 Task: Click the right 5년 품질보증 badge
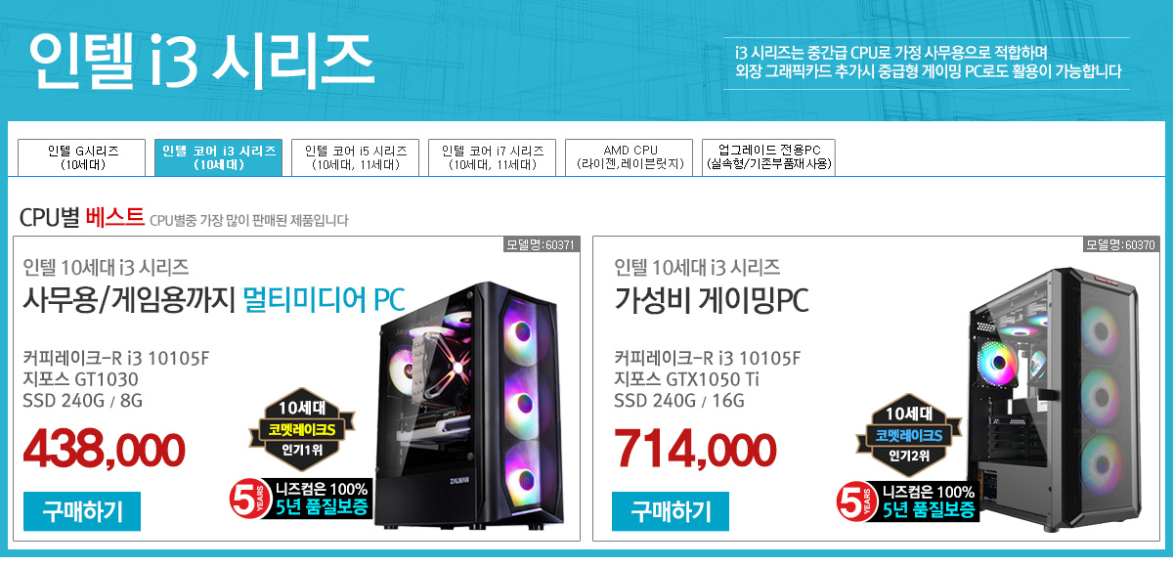click(x=908, y=502)
